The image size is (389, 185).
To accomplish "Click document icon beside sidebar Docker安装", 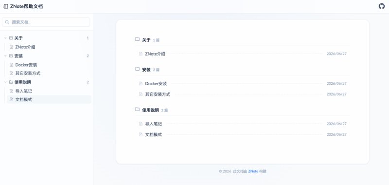I will pos(11,65).
